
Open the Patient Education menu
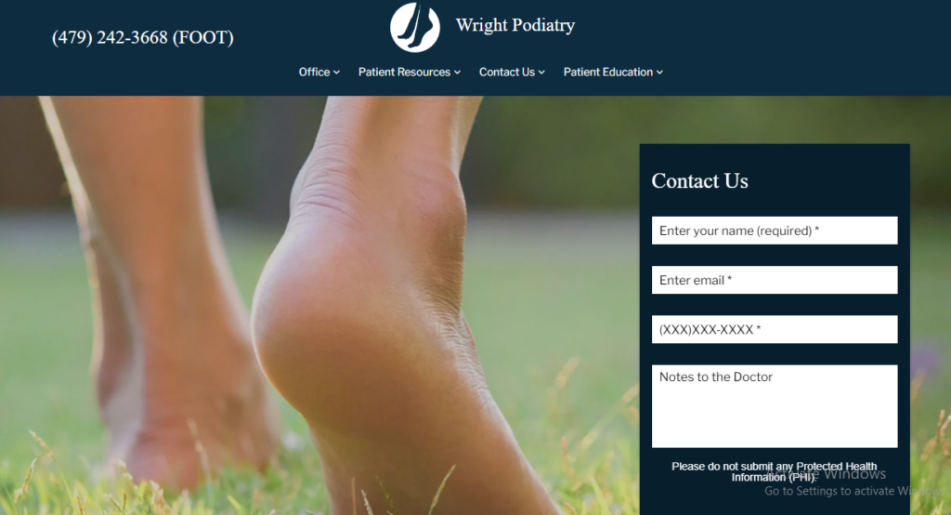tap(607, 73)
